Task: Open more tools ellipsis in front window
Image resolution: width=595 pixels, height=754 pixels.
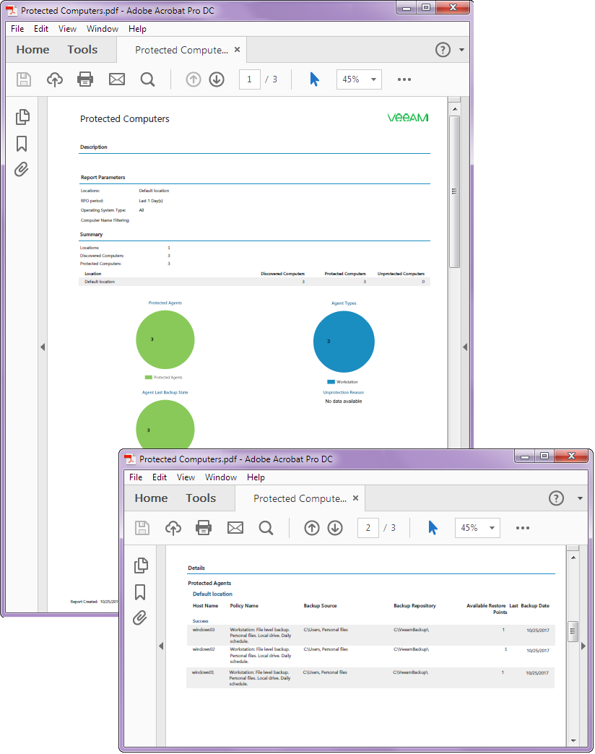Action: point(522,528)
